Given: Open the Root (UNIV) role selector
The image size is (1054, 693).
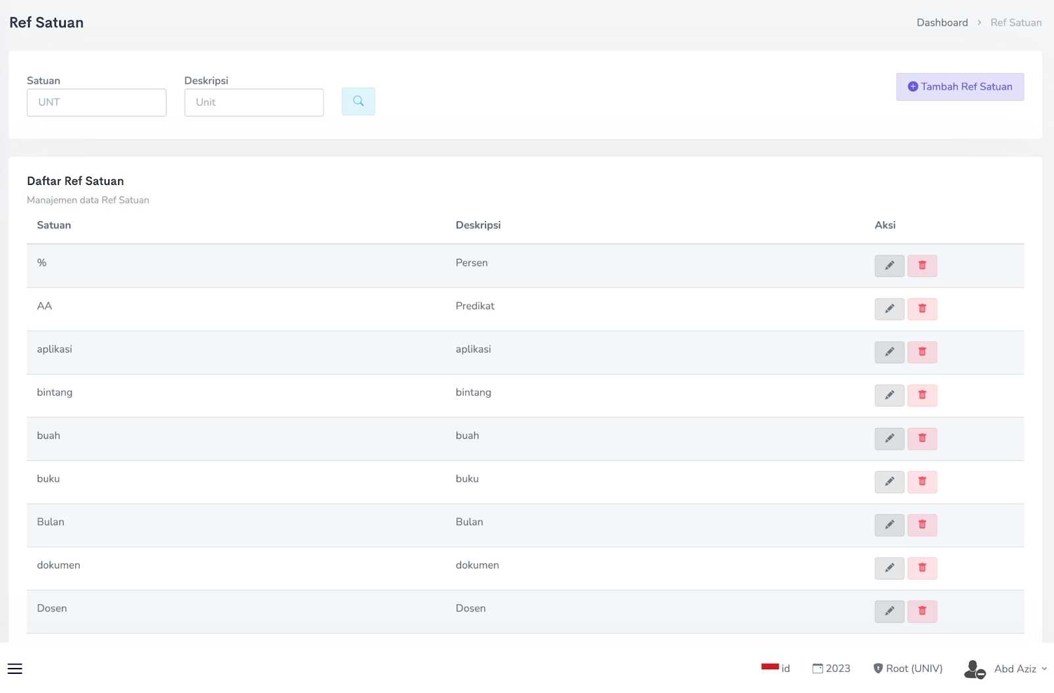Looking at the screenshot, I should click(x=907, y=669).
